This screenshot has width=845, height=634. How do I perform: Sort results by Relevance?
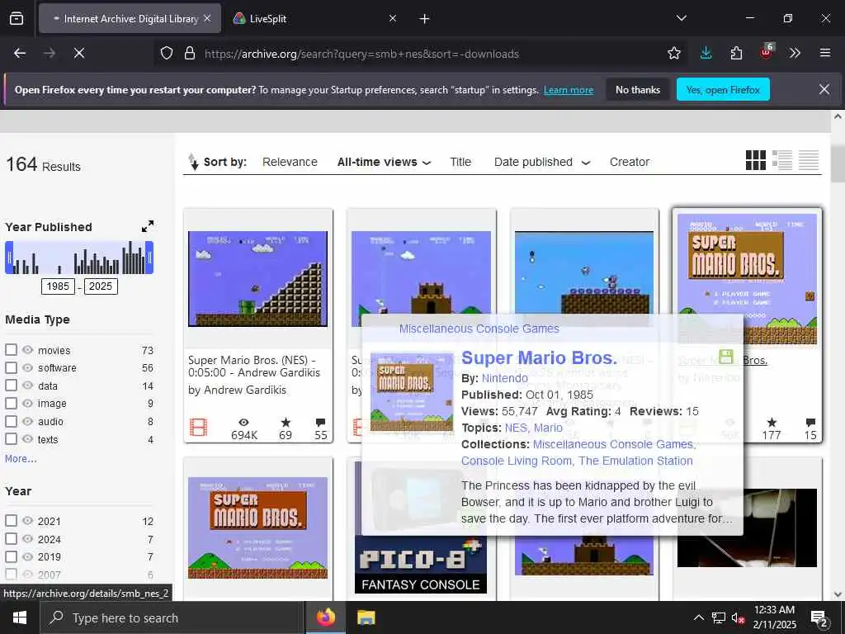[290, 162]
